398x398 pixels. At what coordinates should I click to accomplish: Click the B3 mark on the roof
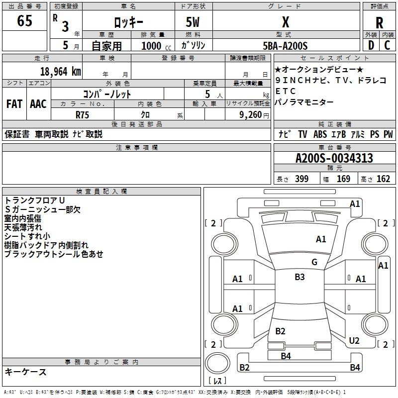tap(299, 277)
